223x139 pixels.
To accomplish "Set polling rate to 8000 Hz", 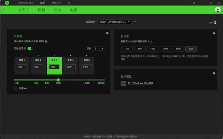I will click(191, 49).
